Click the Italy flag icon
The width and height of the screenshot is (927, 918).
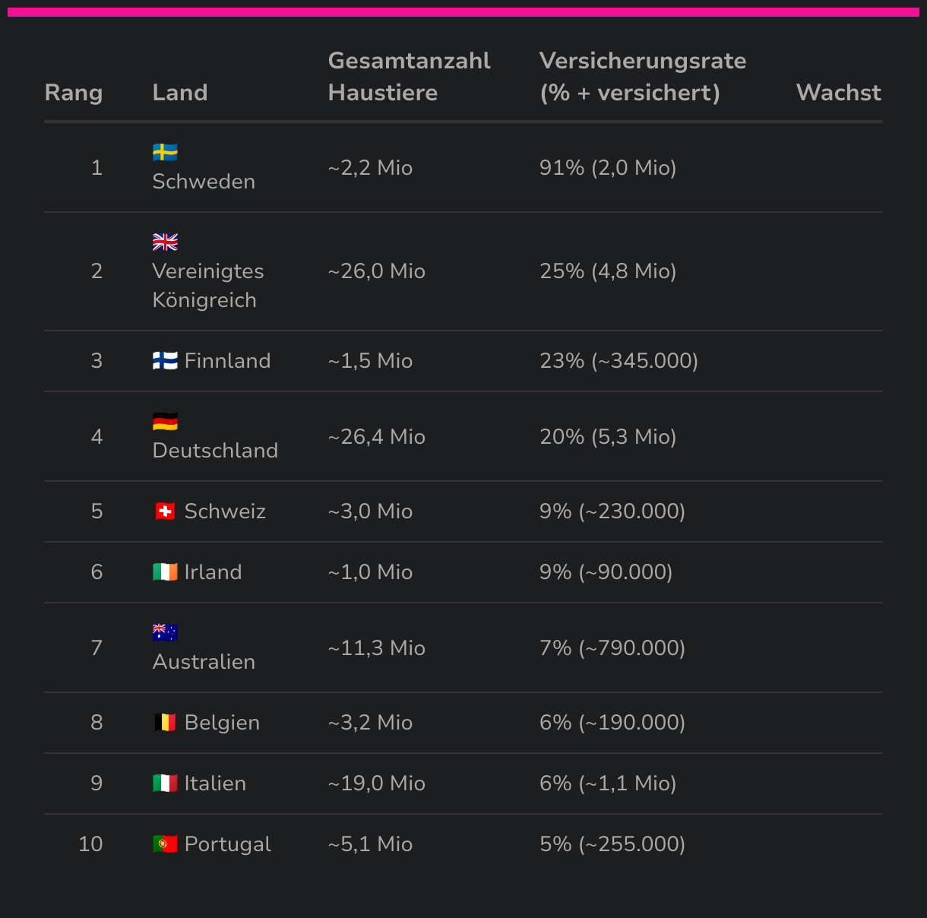[165, 783]
